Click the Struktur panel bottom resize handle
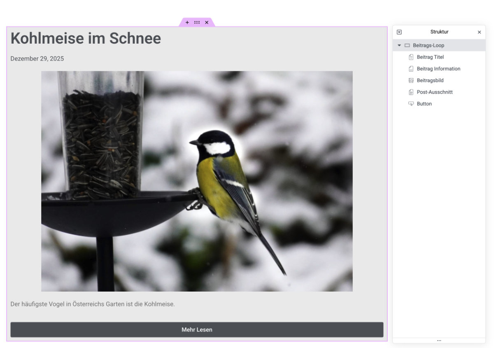The image size is (494, 348). click(x=439, y=341)
